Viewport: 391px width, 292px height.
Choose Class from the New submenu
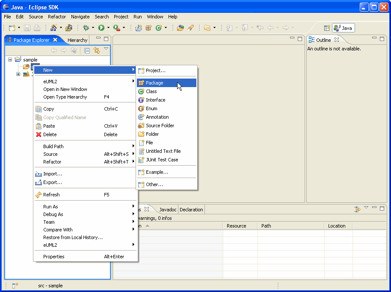click(x=166, y=91)
